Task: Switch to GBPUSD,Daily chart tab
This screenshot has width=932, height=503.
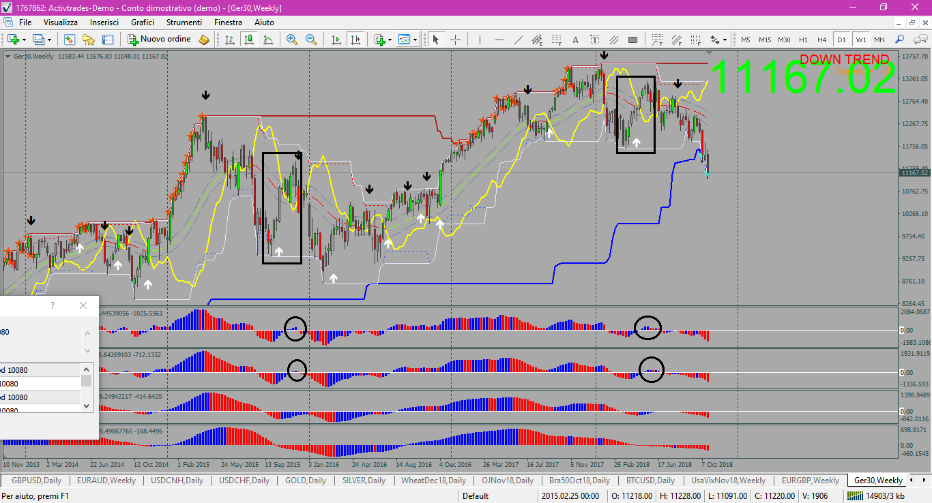Action: click(36, 481)
